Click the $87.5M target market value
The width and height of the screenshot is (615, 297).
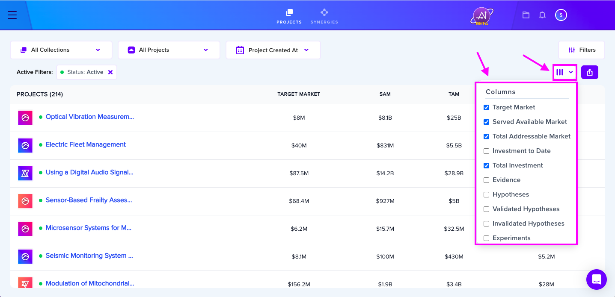[x=299, y=173]
